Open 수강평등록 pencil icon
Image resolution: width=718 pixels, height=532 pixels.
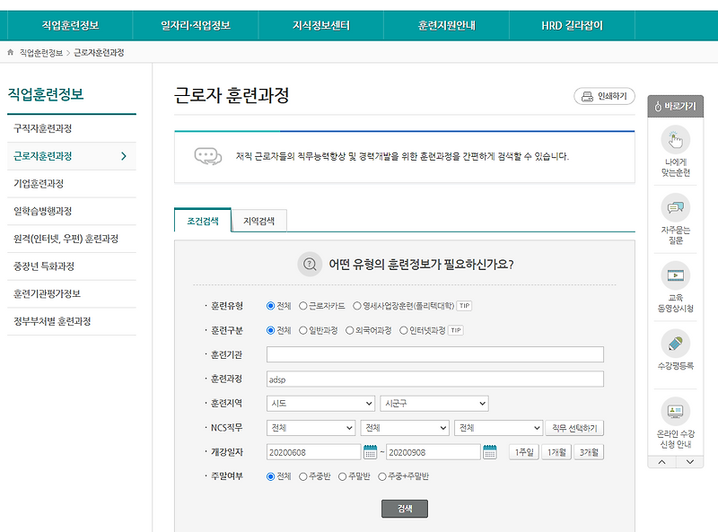pos(676,344)
